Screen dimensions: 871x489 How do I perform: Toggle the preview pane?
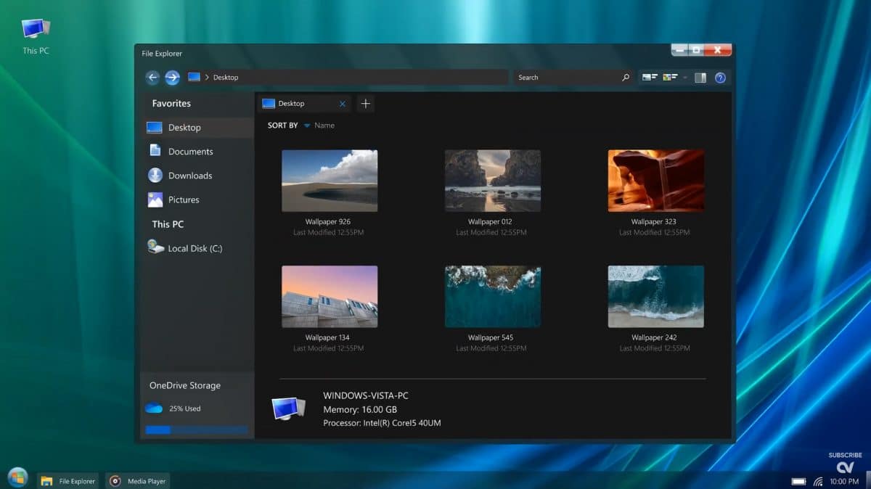(x=700, y=77)
